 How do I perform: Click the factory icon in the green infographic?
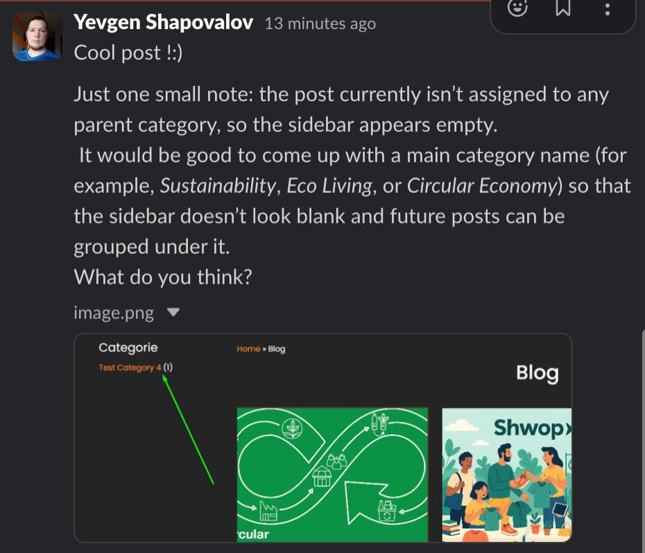269,512
